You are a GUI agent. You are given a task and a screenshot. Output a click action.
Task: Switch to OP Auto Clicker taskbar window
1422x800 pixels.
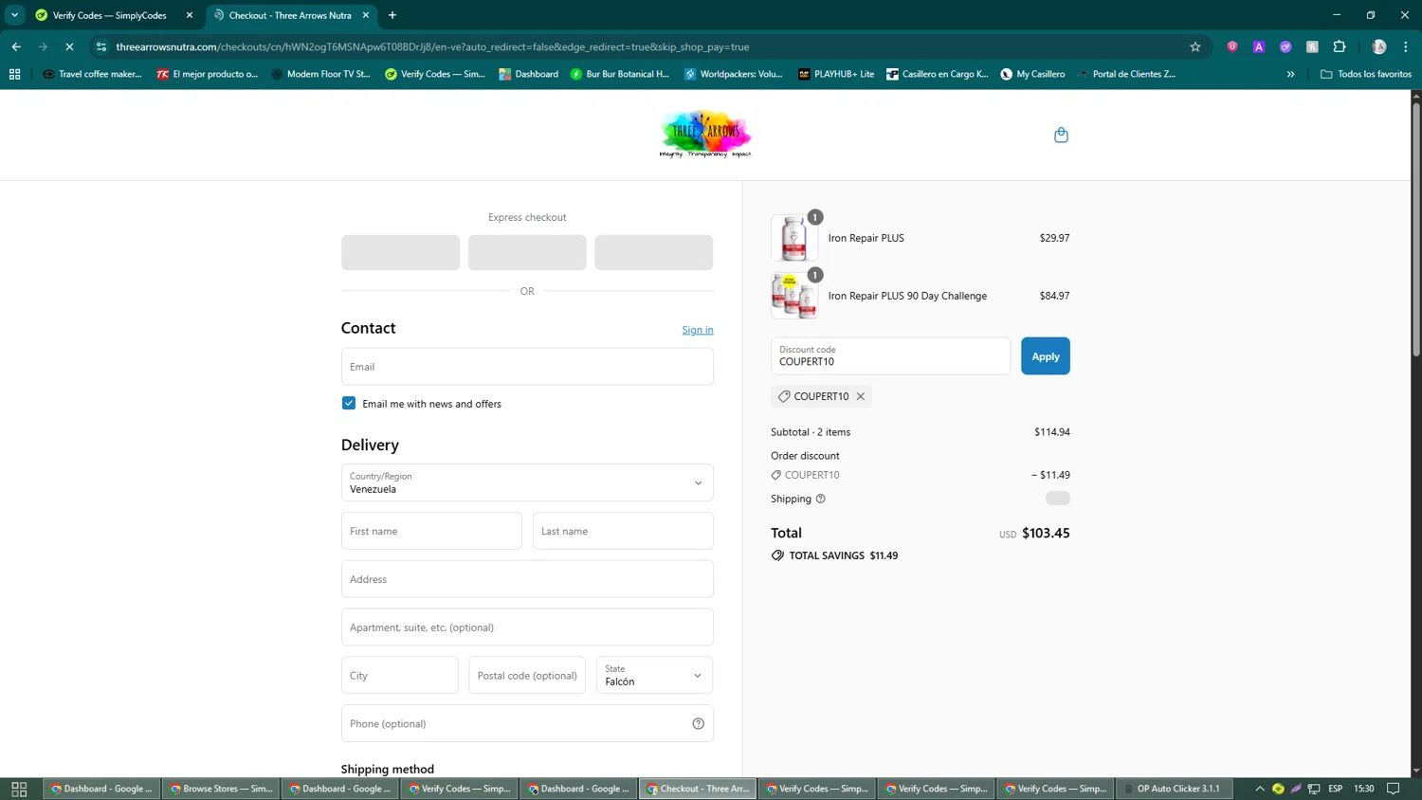pyautogui.click(x=1174, y=789)
